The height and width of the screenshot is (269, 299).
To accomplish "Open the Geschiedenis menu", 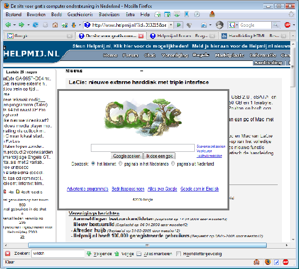I will point(80,14).
